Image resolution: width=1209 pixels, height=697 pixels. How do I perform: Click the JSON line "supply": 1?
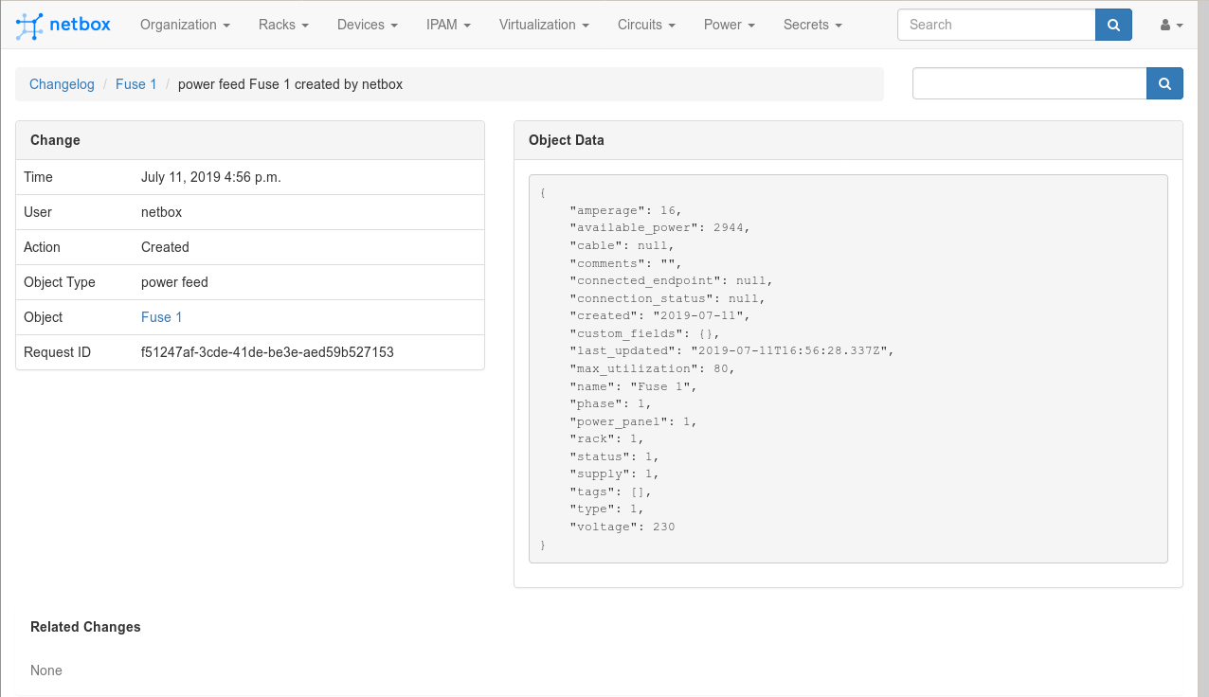pyautogui.click(x=614, y=474)
